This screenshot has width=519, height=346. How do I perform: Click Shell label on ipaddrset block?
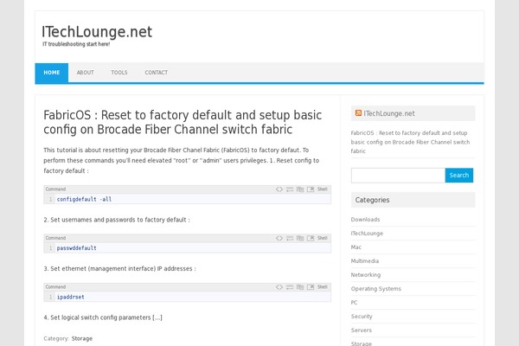coord(323,287)
